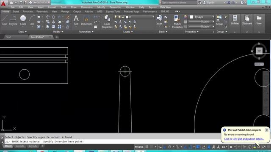271x152 pixels.
Task: Add a new drawing tab with plus
Action: 57,37
